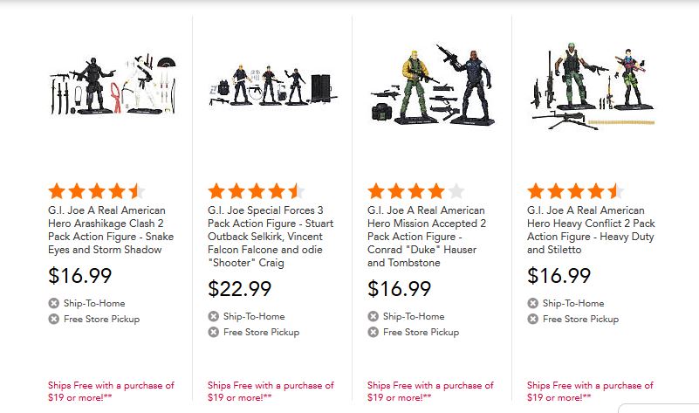Open Duke and Tombstone product image
The width and height of the screenshot is (699, 413).
tap(429, 89)
